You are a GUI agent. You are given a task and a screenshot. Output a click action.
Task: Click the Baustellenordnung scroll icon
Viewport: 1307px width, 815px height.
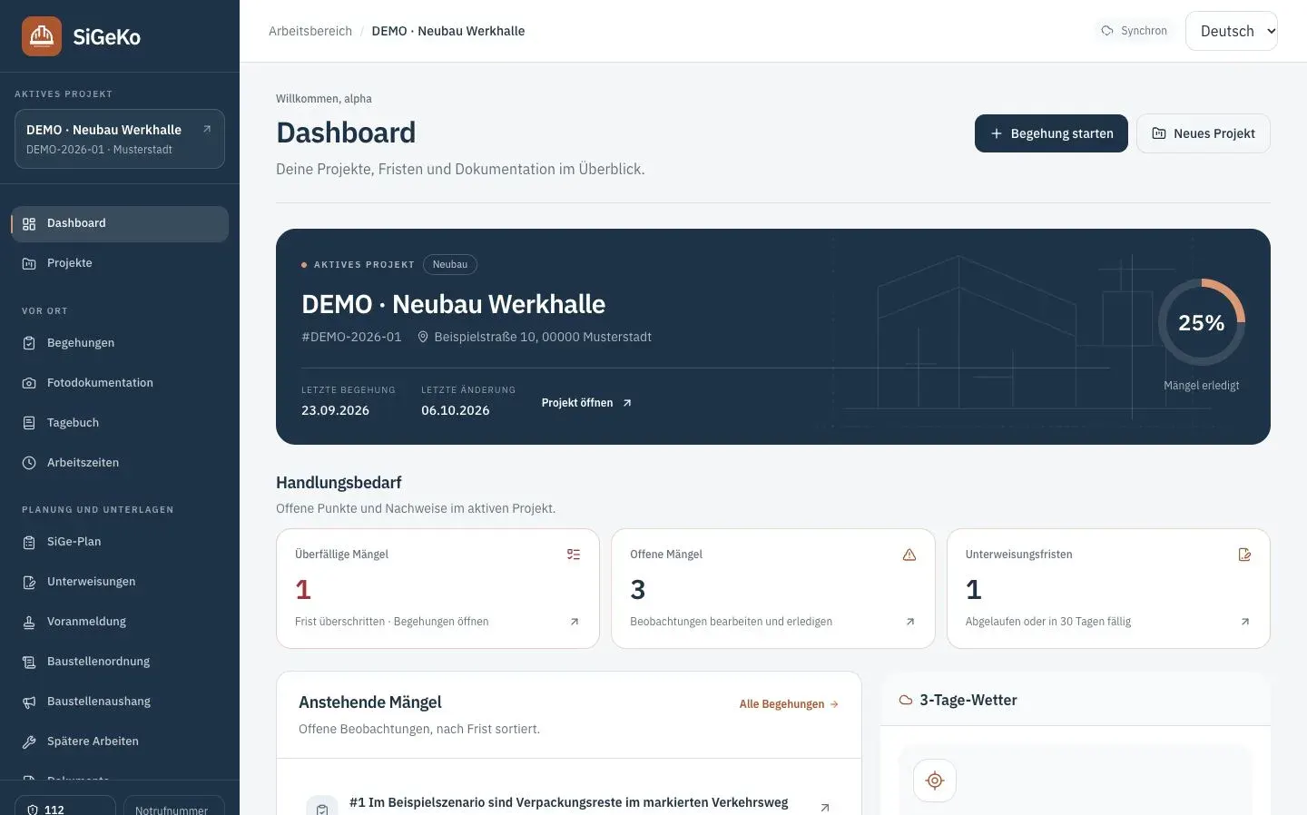29,662
